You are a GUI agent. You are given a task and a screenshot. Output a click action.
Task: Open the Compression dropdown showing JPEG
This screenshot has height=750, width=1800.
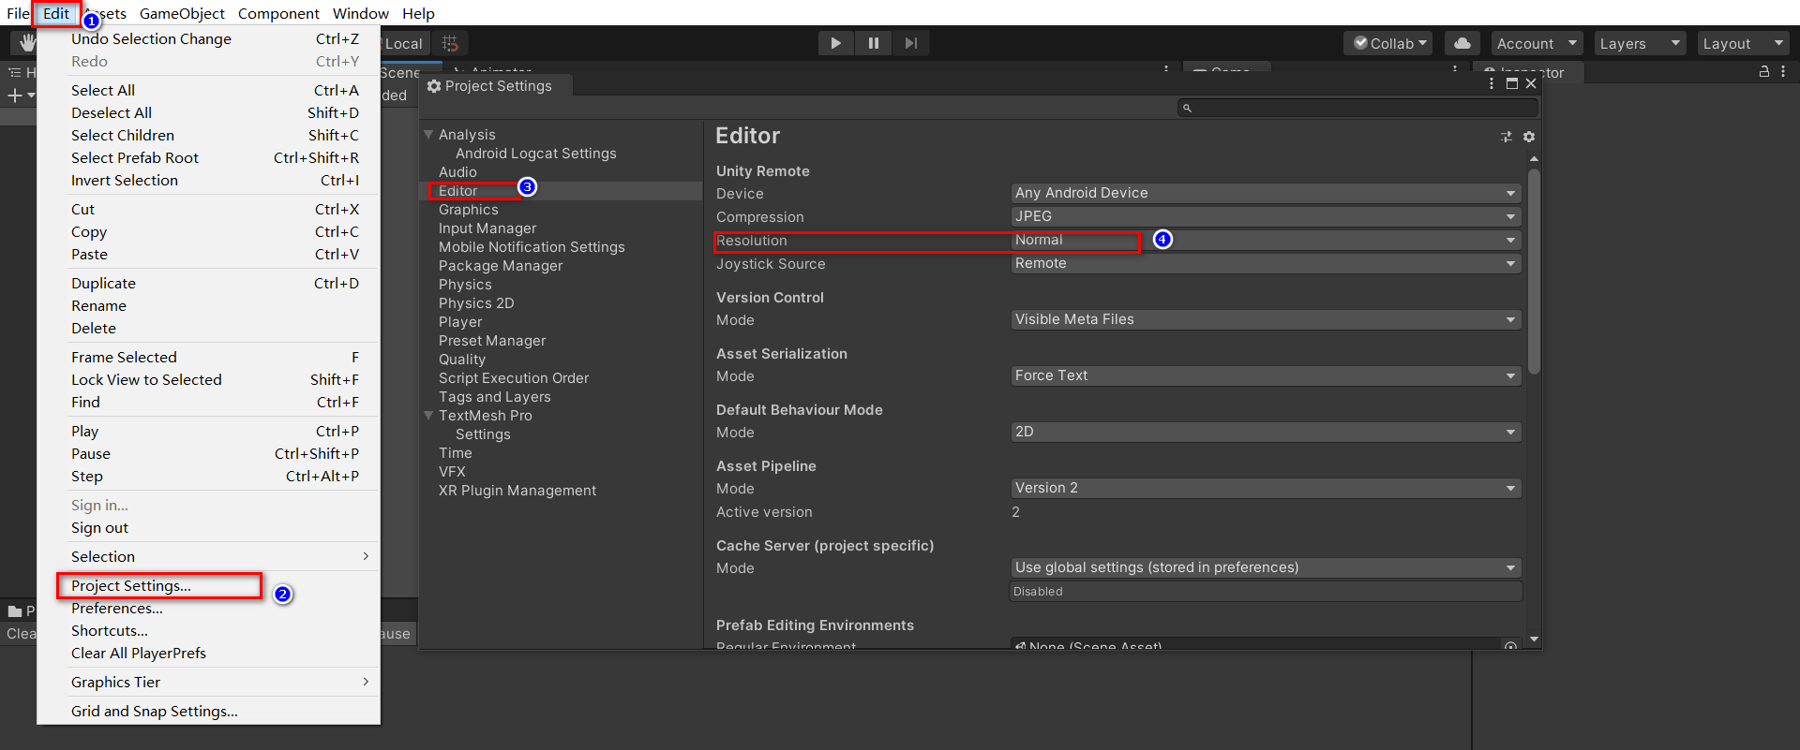(1266, 216)
